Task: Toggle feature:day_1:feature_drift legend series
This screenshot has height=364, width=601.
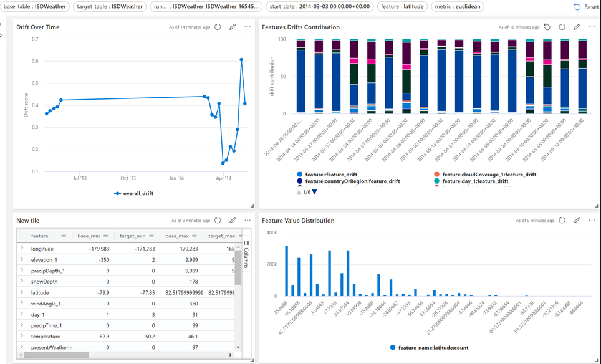Action: click(471, 181)
